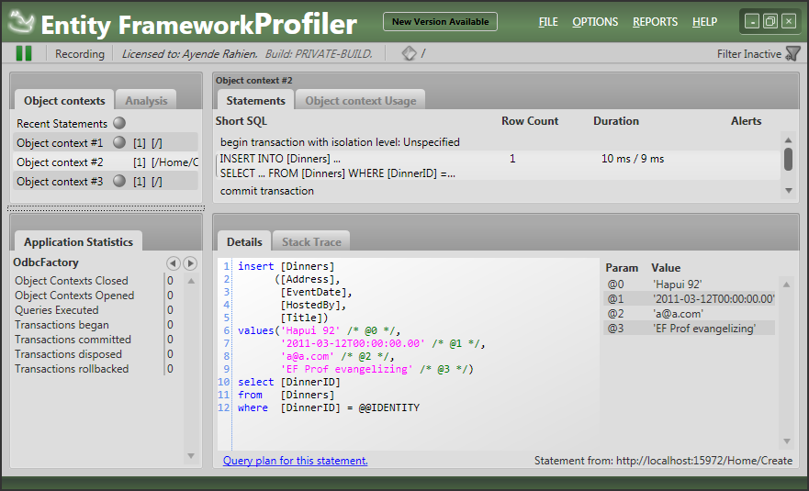Click the Alerts column header

tap(746, 121)
